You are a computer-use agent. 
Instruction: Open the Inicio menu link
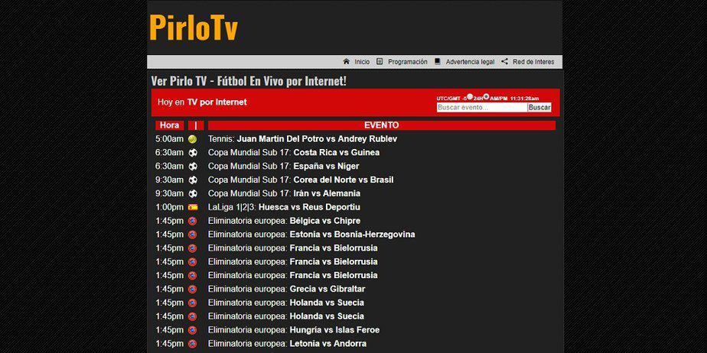(362, 62)
